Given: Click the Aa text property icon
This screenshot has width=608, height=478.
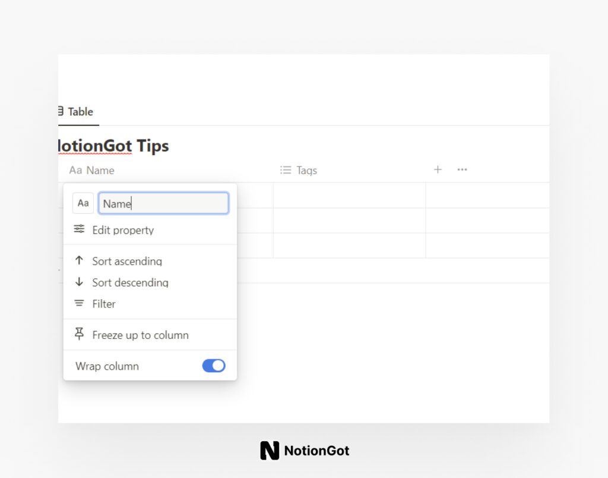Looking at the screenshot, I should click(x=83, y=203).
